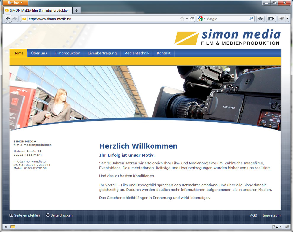The image size is (293, 232).
Task: Close the add-on bar with the x icon
Action: point(6,227)
